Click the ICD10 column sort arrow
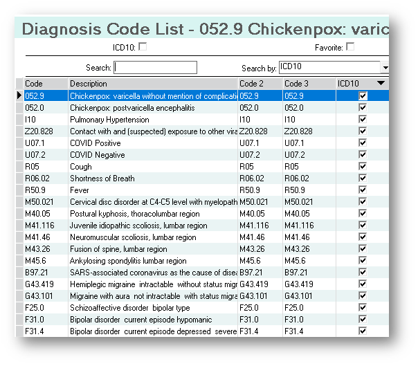This screenshot has height=366, width=418. pyautogui.click(x=381, y=84)
